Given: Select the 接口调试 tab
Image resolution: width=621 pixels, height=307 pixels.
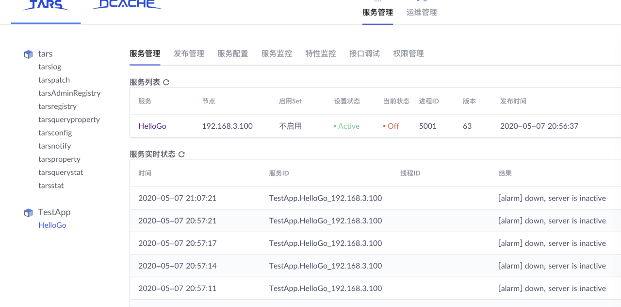Looking at the screenshot, I should click(364, 54).
